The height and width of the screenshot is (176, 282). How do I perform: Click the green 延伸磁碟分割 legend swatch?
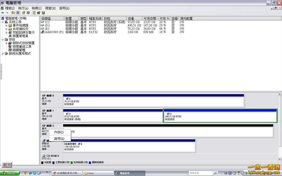72,163
